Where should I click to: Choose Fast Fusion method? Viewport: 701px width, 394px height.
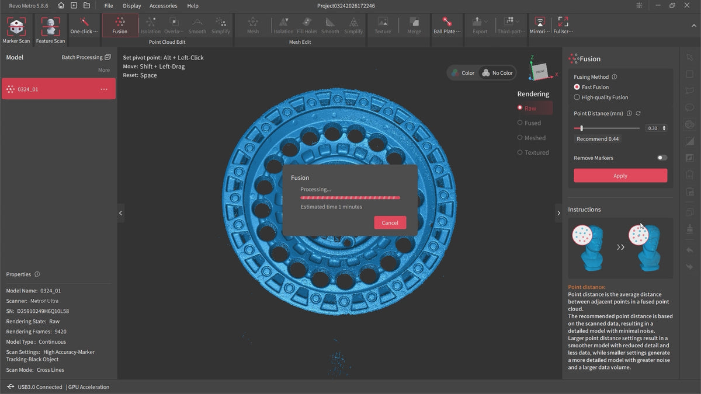577,87
